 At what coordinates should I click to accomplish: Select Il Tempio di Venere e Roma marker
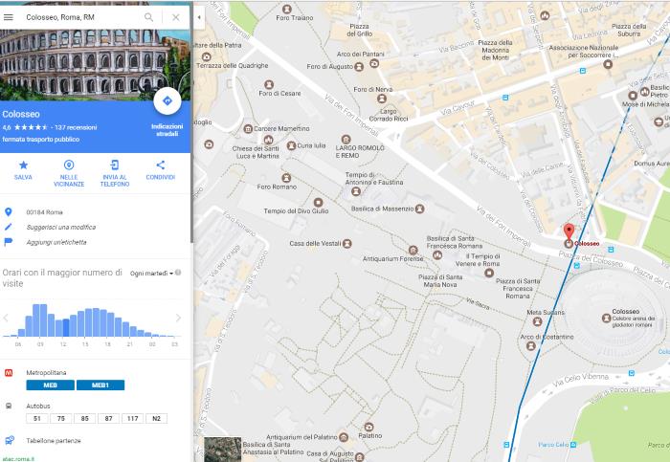[x=489, y=273]
